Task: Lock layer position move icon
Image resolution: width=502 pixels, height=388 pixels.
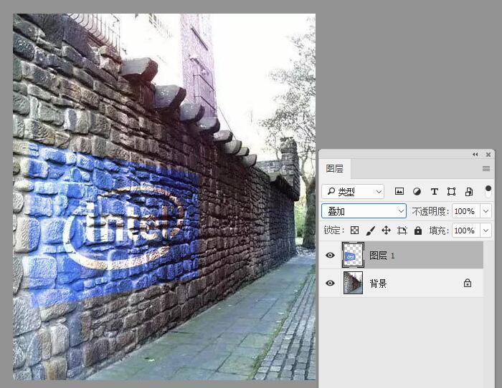Action: tap(386, 230)
